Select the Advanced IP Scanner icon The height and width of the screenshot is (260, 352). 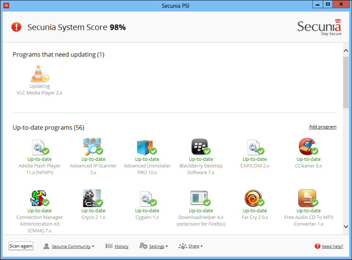pyautogui.click(x=93, y=146)
